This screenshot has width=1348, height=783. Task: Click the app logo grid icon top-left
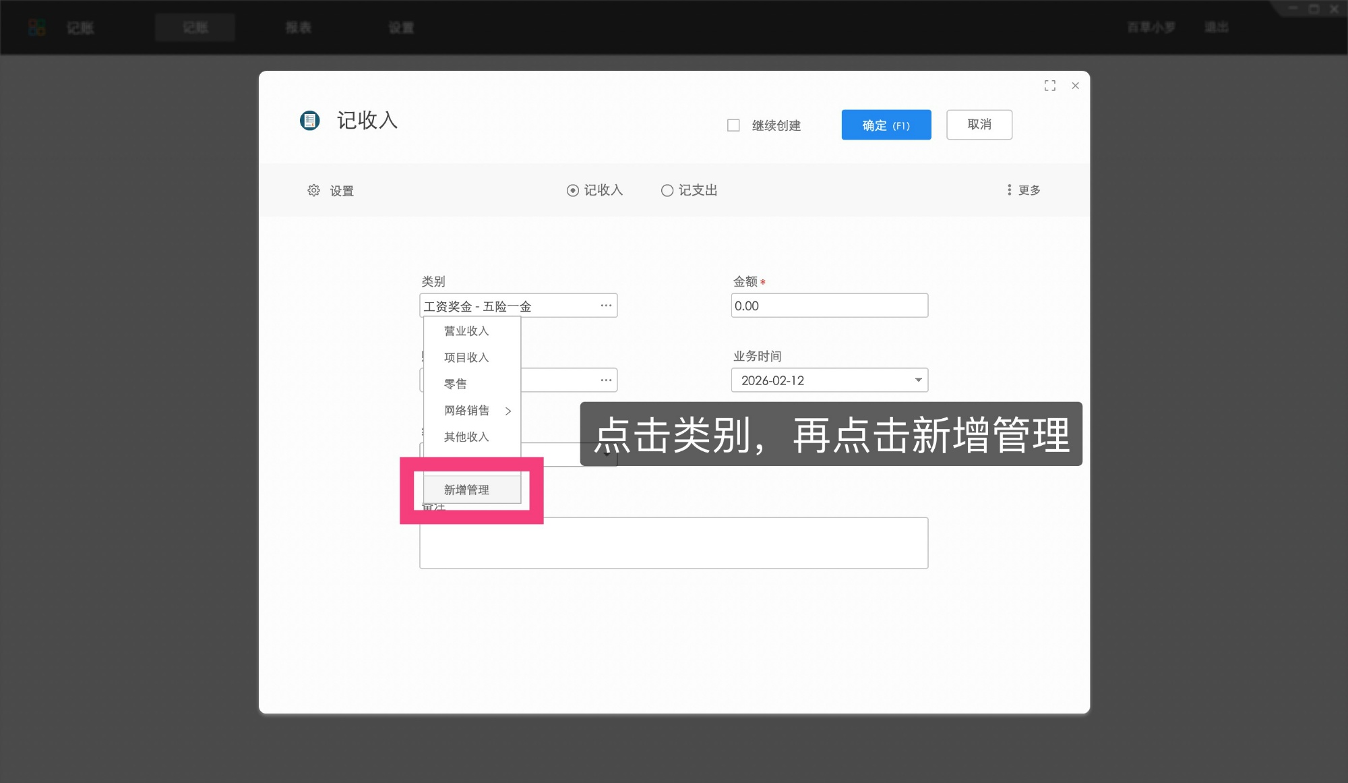pyautogui.click(x=36, y=27)
